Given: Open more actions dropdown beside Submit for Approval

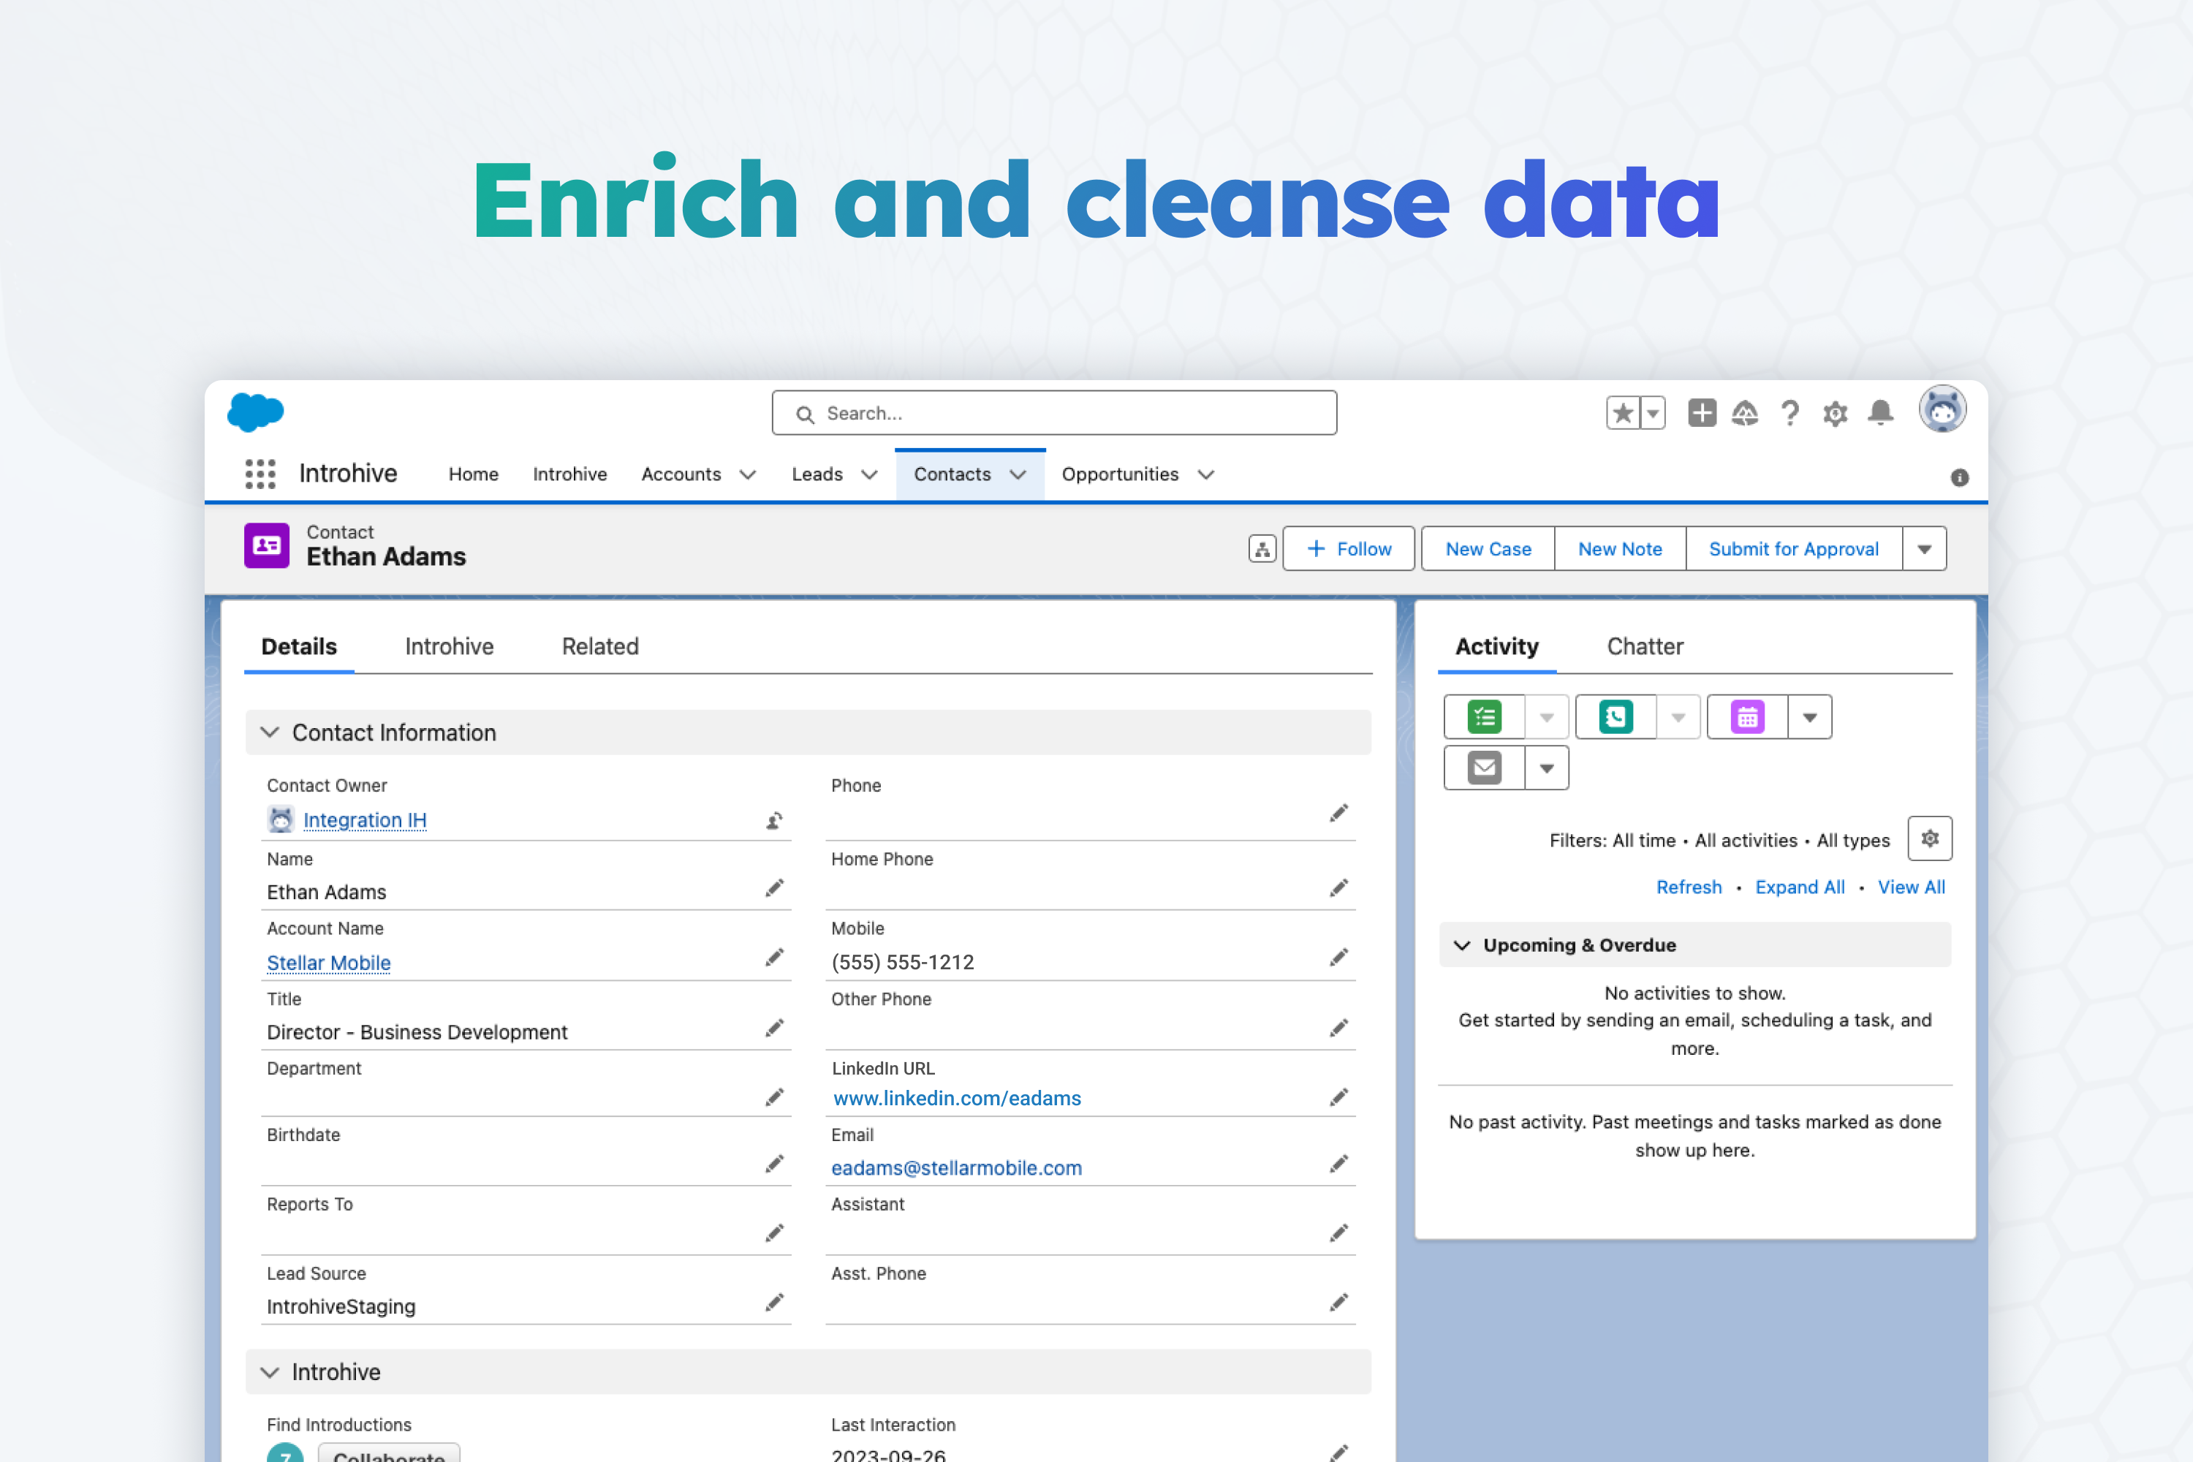Looking at the screenshot, I should pos(1925,549).
